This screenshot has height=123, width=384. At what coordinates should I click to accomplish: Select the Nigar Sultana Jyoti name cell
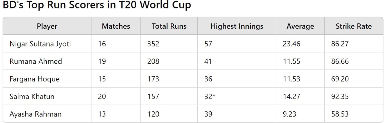[40, 44]
